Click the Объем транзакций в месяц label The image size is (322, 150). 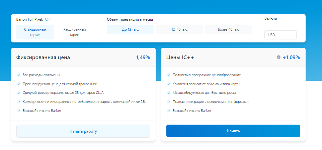coord(130,19)
